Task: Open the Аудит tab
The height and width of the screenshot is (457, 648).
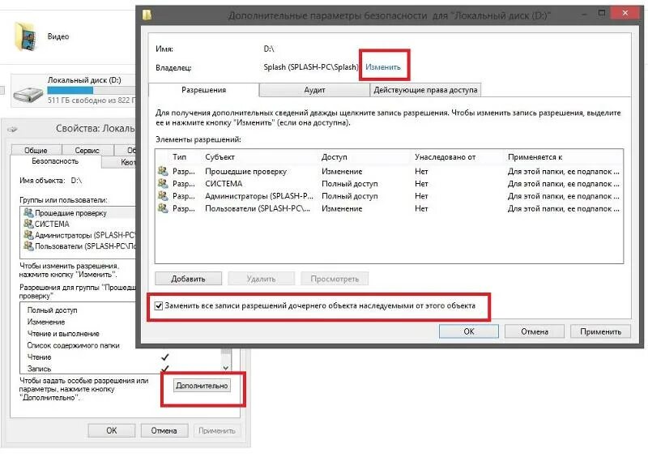Action: pyautogui.click(x=314, y=90)
